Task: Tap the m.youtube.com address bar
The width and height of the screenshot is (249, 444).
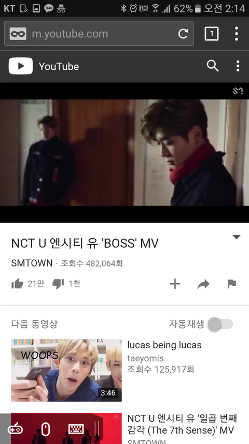Action: (99, 33)
